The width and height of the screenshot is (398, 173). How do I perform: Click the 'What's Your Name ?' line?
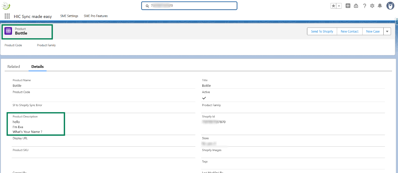point(27,132)
